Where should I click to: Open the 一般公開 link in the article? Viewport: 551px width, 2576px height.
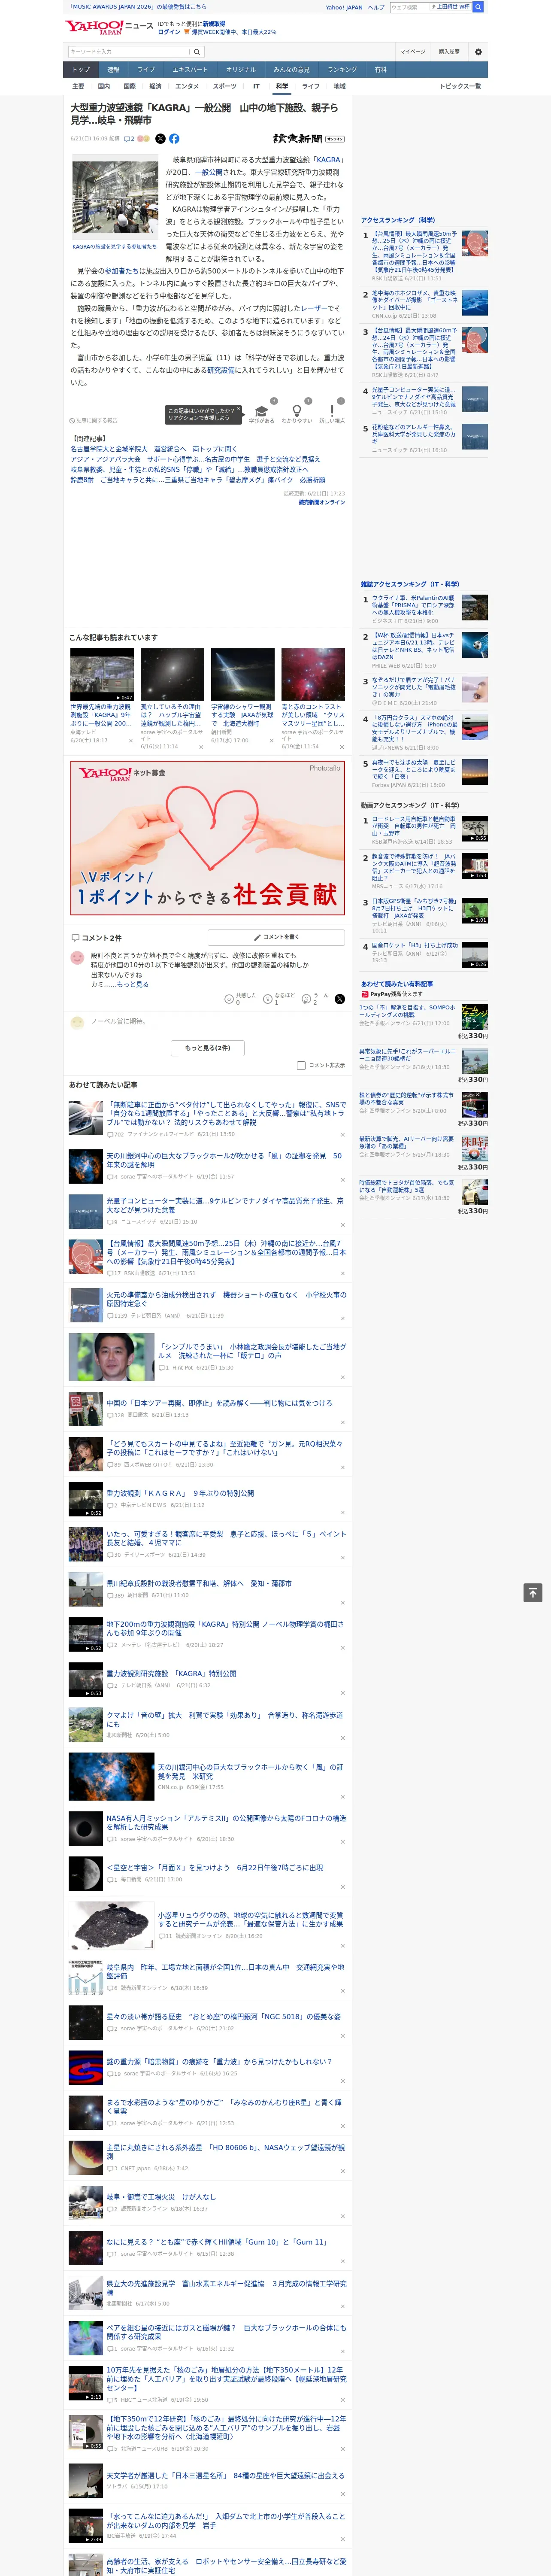[x=210, y=172]
